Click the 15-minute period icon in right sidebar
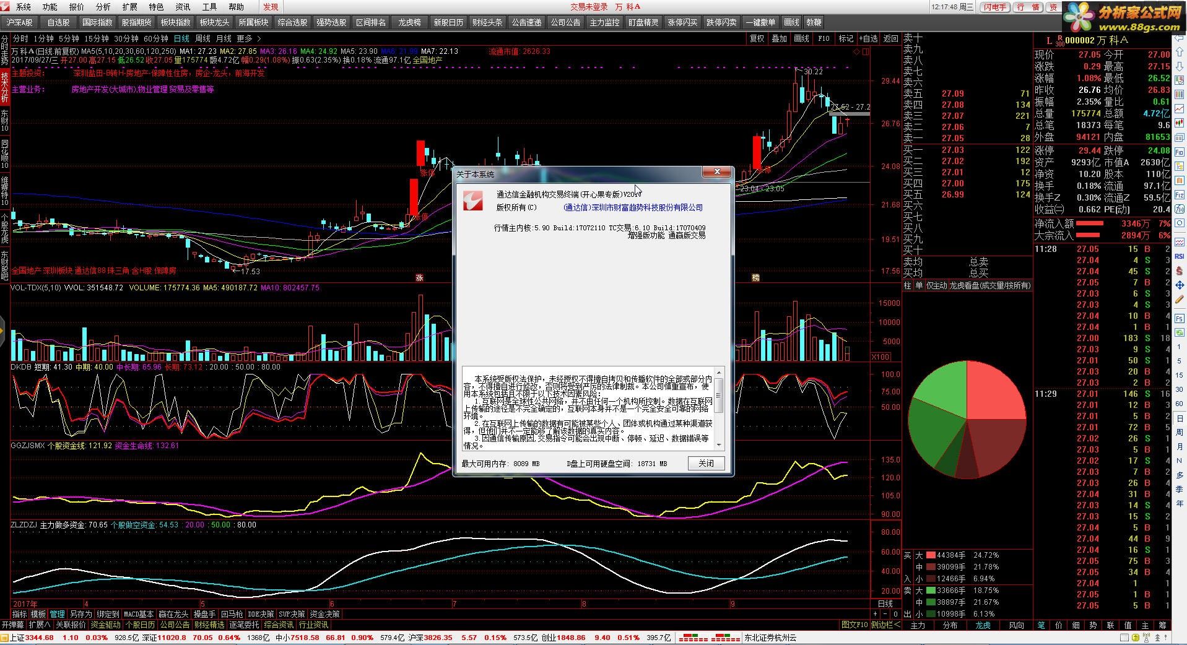Screen dimensions: 1187x645 coord(1180,375)
